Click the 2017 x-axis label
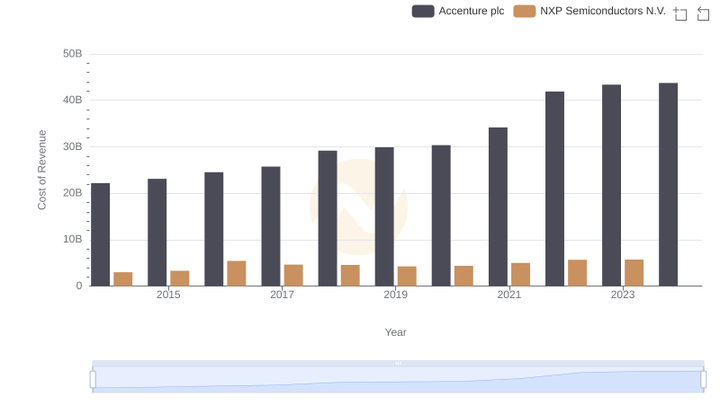Viewport: 720px width, 414px height. tap(282, 295)
